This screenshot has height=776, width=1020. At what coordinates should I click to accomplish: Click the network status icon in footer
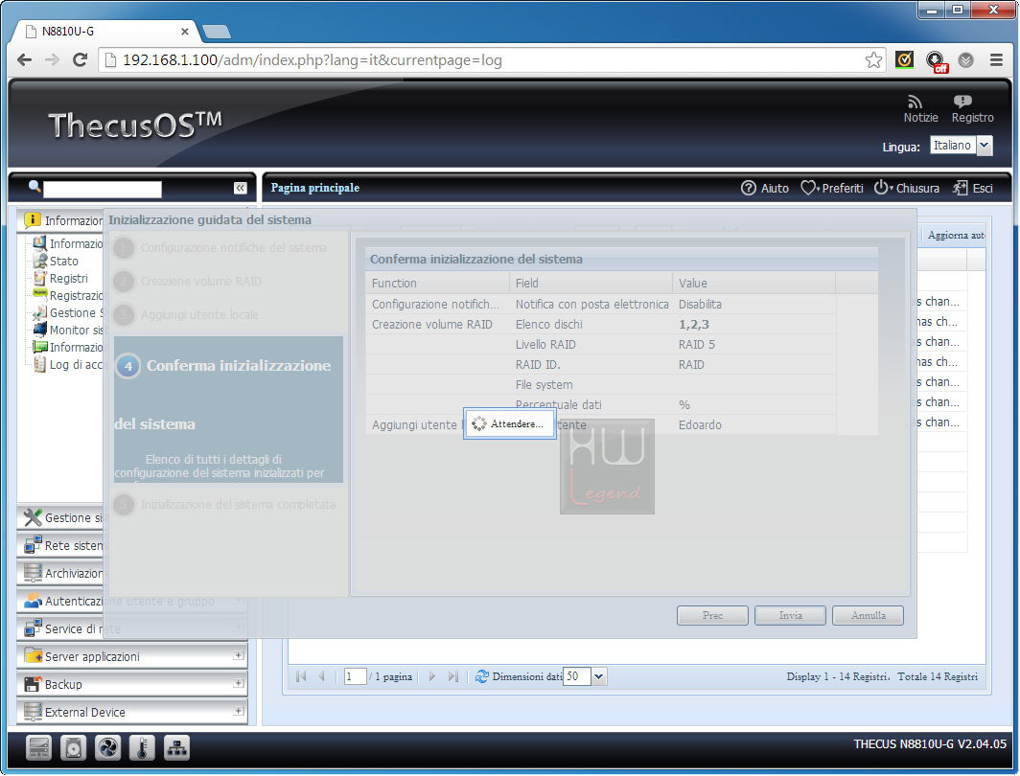(177, 748)
